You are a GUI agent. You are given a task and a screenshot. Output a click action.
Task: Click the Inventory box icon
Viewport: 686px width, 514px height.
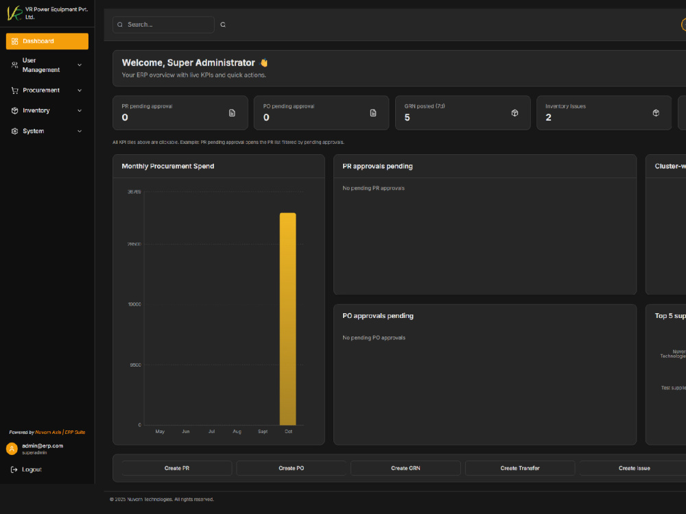[14, 110]
